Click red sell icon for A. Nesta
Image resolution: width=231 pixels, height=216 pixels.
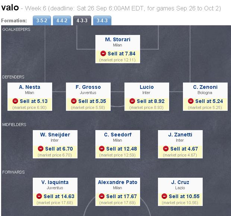15,101
